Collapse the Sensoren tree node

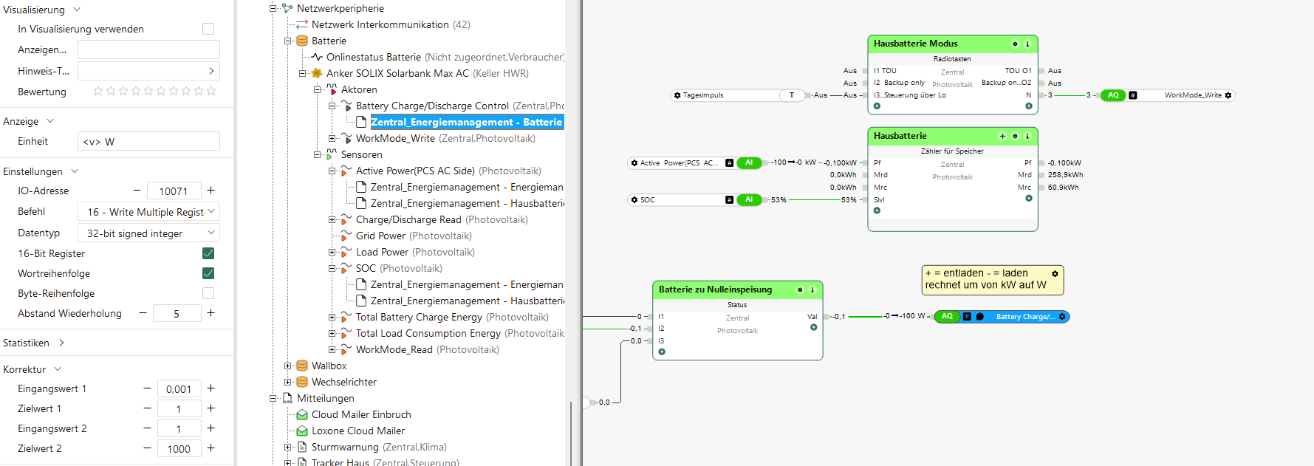pos(317,154)
